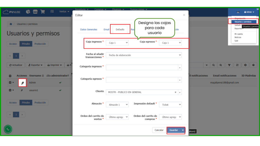260x146 pixels.
Task: Toggle Acceso to Producción above the table
Action: [40, 44]
